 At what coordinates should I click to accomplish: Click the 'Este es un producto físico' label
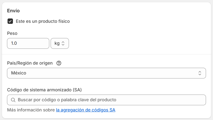(x=43, y=21)
